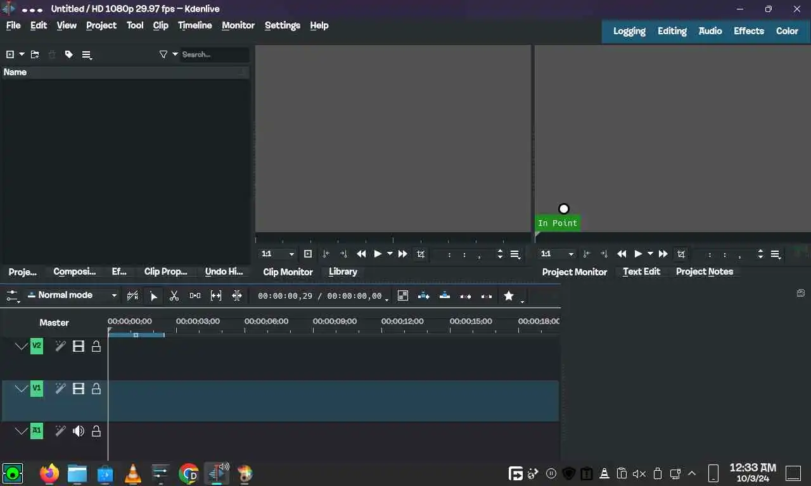The width and height of the screenshot is (811, 486).
Task: Open the clip monitor hamburger options menu
Action: pyautogui.click(x=516, y=254)
